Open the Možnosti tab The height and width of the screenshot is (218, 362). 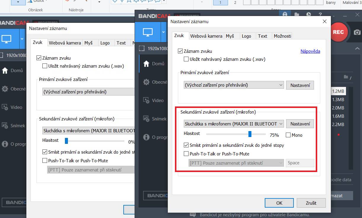(x=282, y=36)
